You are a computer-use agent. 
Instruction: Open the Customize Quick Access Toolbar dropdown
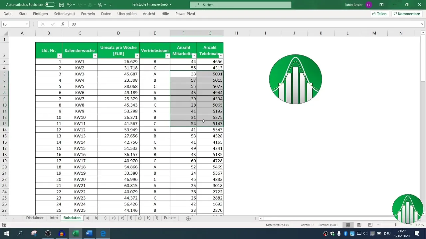[x=111, y=5]
